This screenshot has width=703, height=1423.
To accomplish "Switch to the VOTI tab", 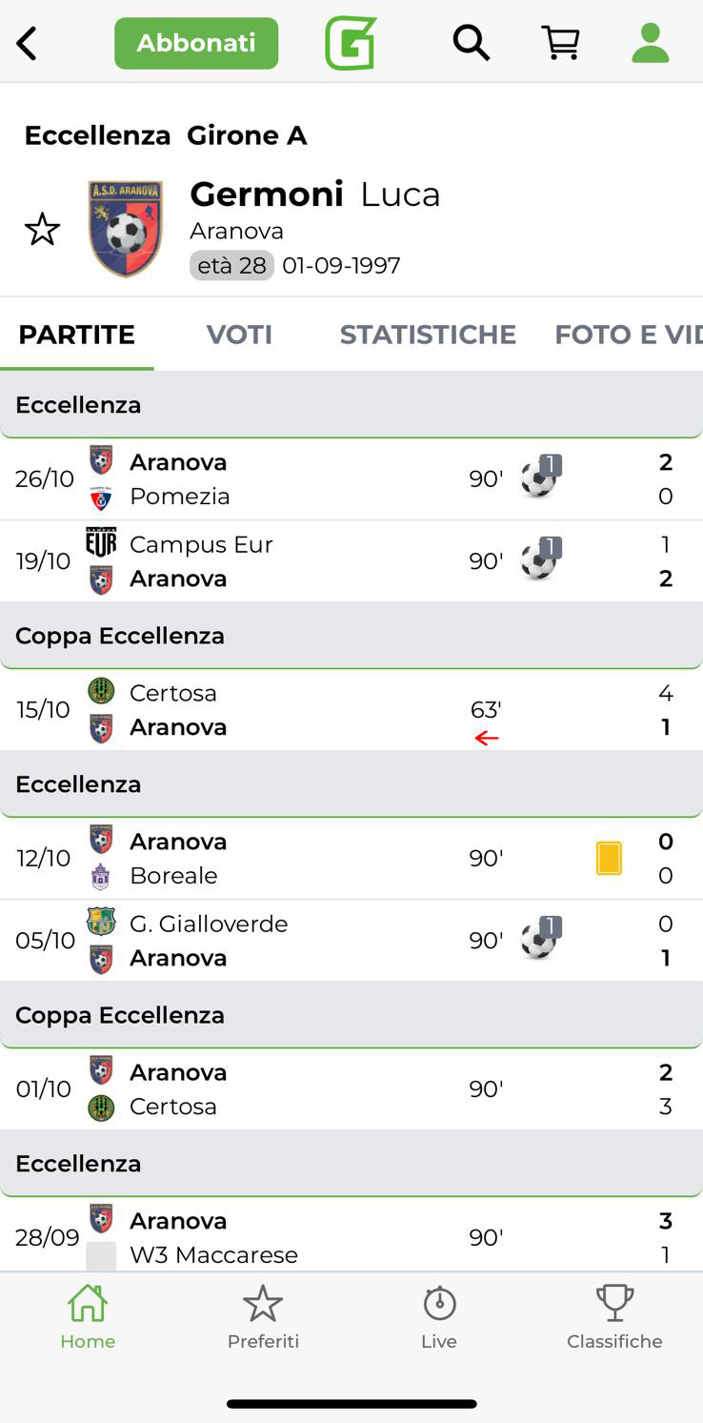I will click(239, 335).
